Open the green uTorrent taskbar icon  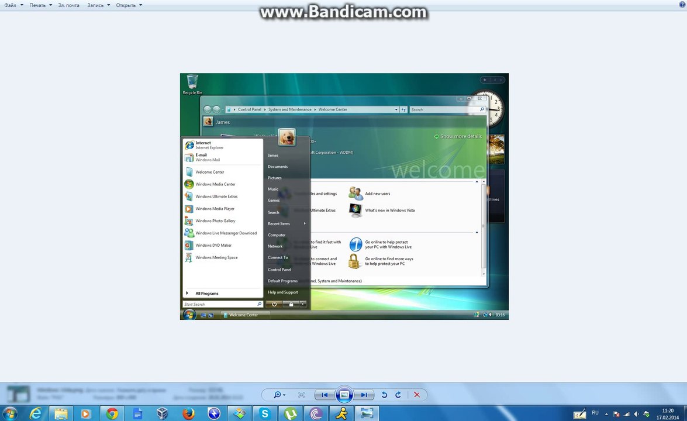291,413
